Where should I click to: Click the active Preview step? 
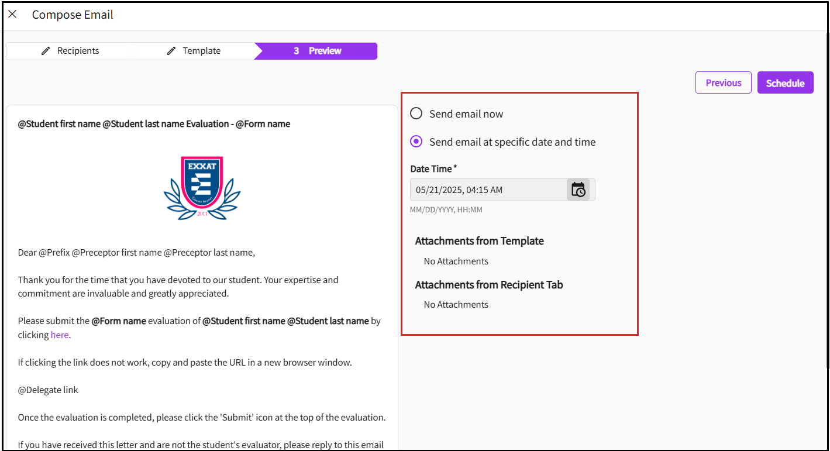point(318,51)
